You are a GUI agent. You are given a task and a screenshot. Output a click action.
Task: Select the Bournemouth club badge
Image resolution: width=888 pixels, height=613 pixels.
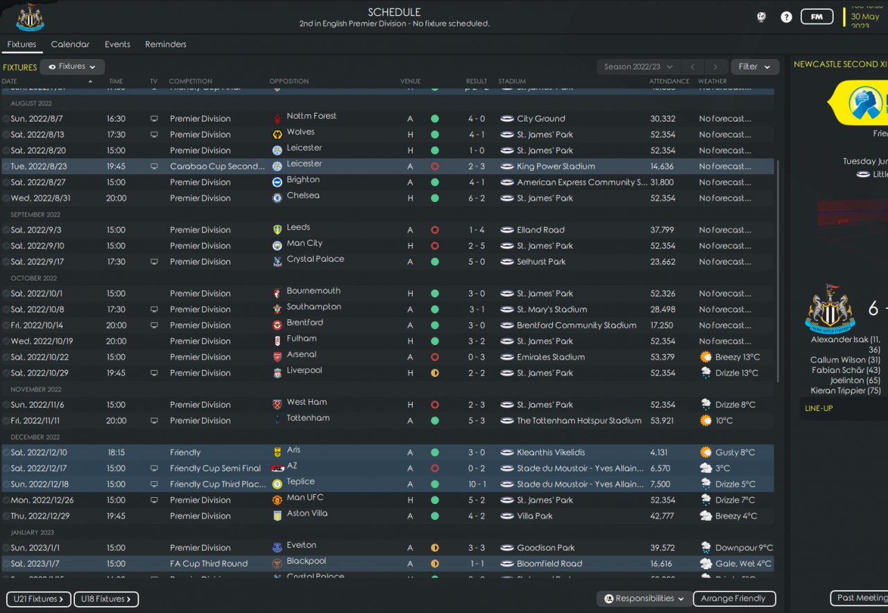coord(277,293)
